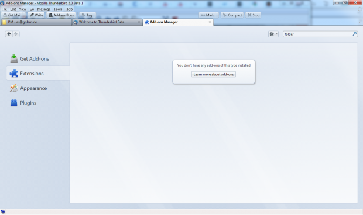Open the Get Mail dropdown arrow
Viewport: 363px width, 215px height.
(24, 15)
